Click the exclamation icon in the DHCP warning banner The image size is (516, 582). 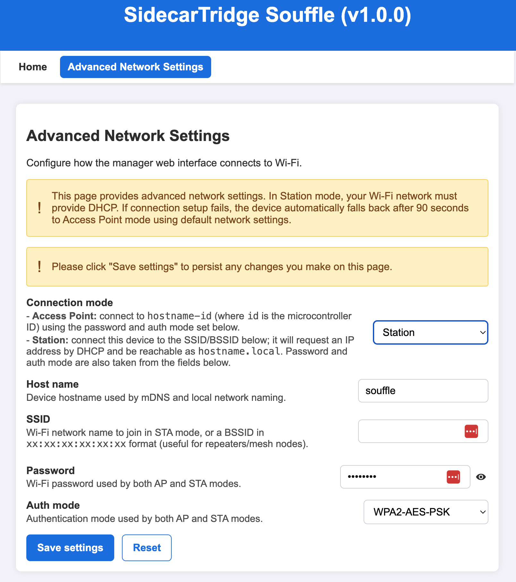[x=39, y=208]
